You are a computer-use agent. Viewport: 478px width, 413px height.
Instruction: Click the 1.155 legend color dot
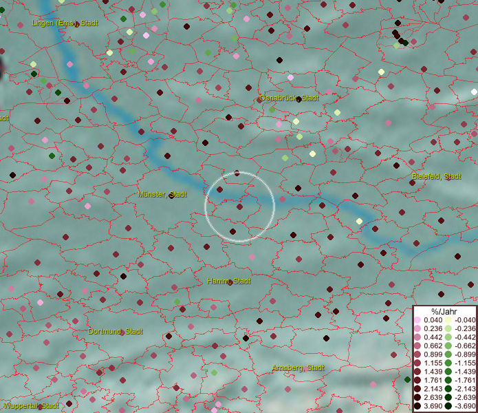click(417, 363)
